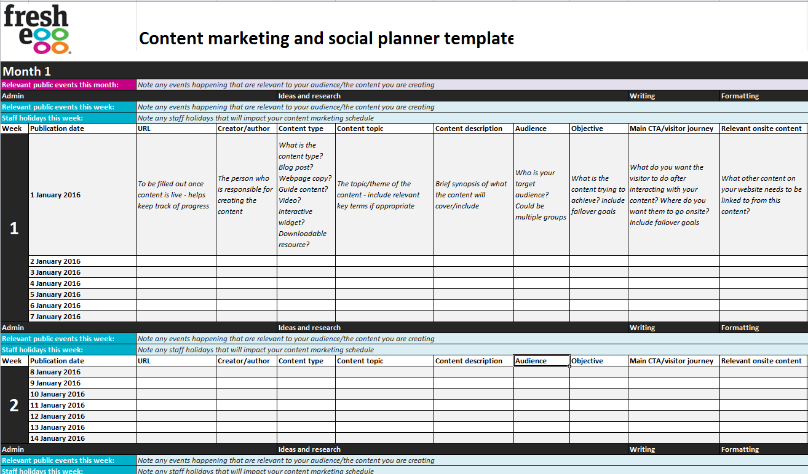Select the '6 January 2016' date cell
808x474 pixels.
pos(82,306)
